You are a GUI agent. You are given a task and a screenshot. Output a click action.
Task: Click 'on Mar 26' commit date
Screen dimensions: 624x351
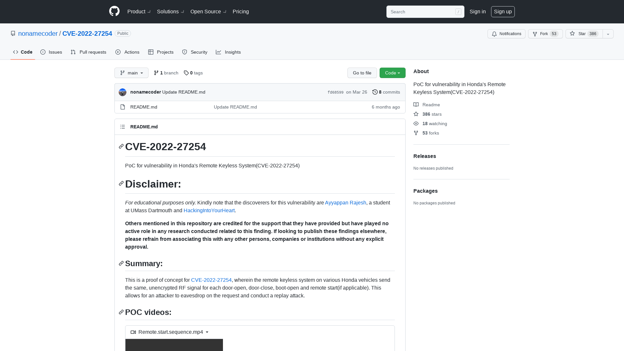point(357,92)
